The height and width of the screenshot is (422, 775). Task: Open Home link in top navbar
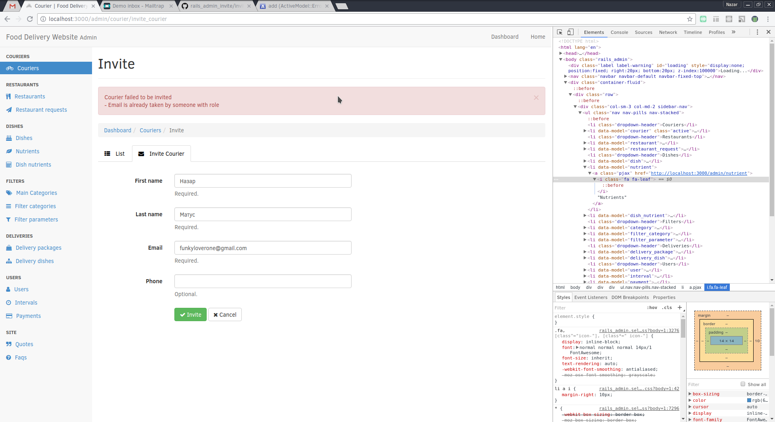coord(538,37)
